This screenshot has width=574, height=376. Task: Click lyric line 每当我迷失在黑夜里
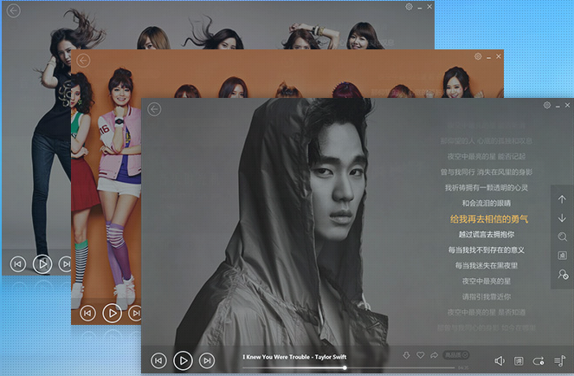[x=487, y=265]
